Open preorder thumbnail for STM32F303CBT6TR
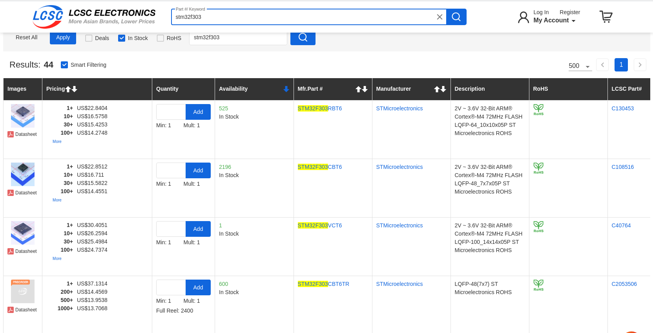Screen dimensions: 653x333 coord(23,291)
